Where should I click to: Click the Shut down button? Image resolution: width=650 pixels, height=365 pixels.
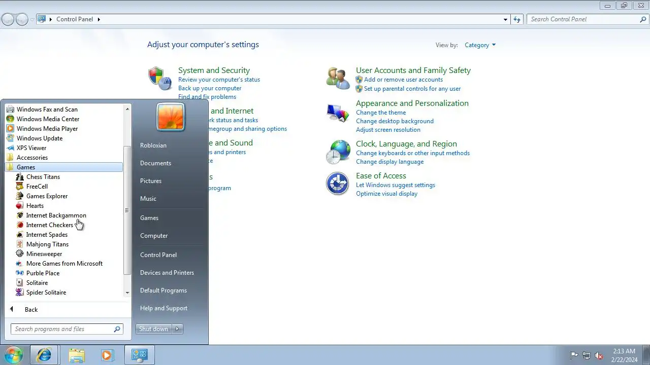154,329
